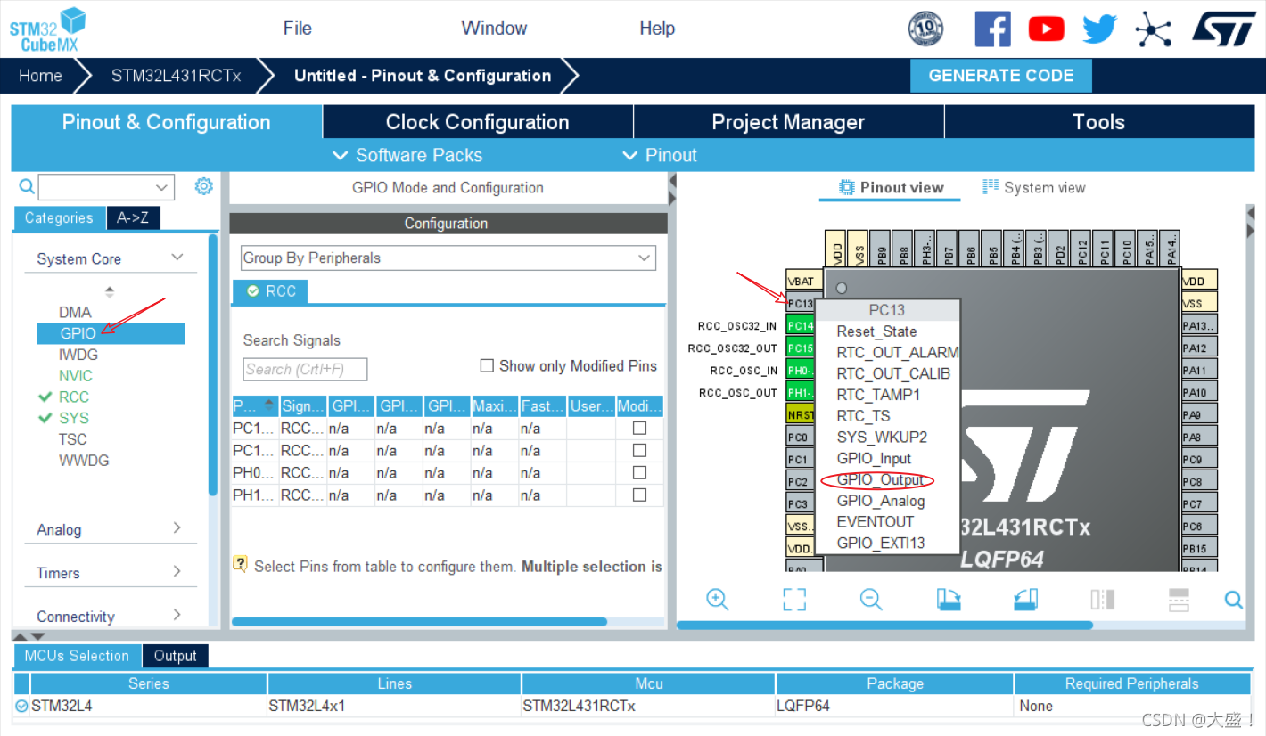Image resolution: width=1266 pixels, height=736 pixels.
Task: Sort by the Pin name column
Action: coord(254,406)
